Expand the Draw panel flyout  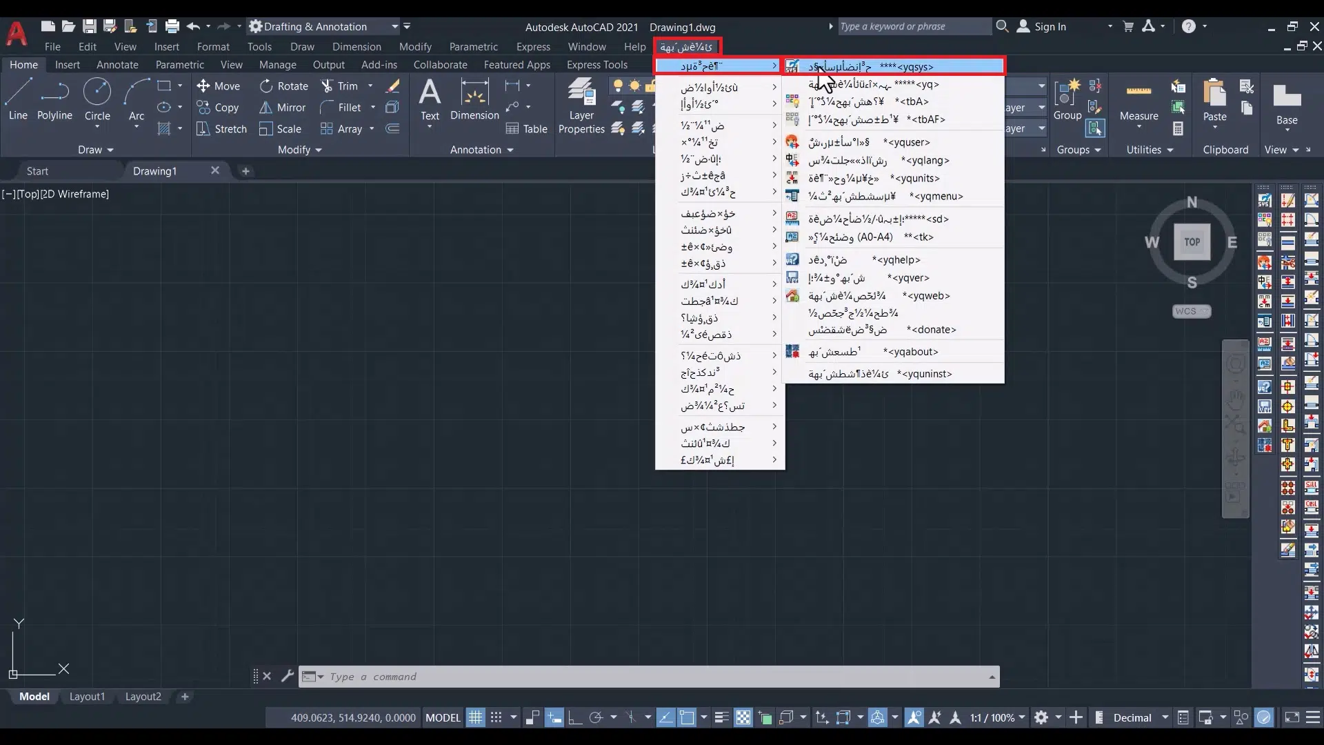click(95, 150)
